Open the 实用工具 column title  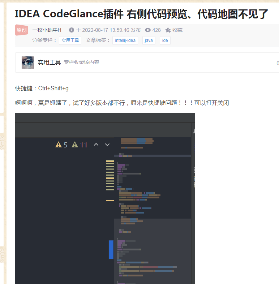pos(49,62)
